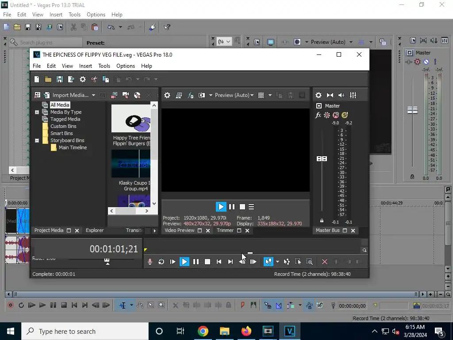Viewport: 453px width, 340px height.
Task: Open Master Bus audio properties gear
Action: (319, 95)
